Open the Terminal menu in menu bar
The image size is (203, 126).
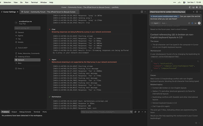tap(35, 2)
